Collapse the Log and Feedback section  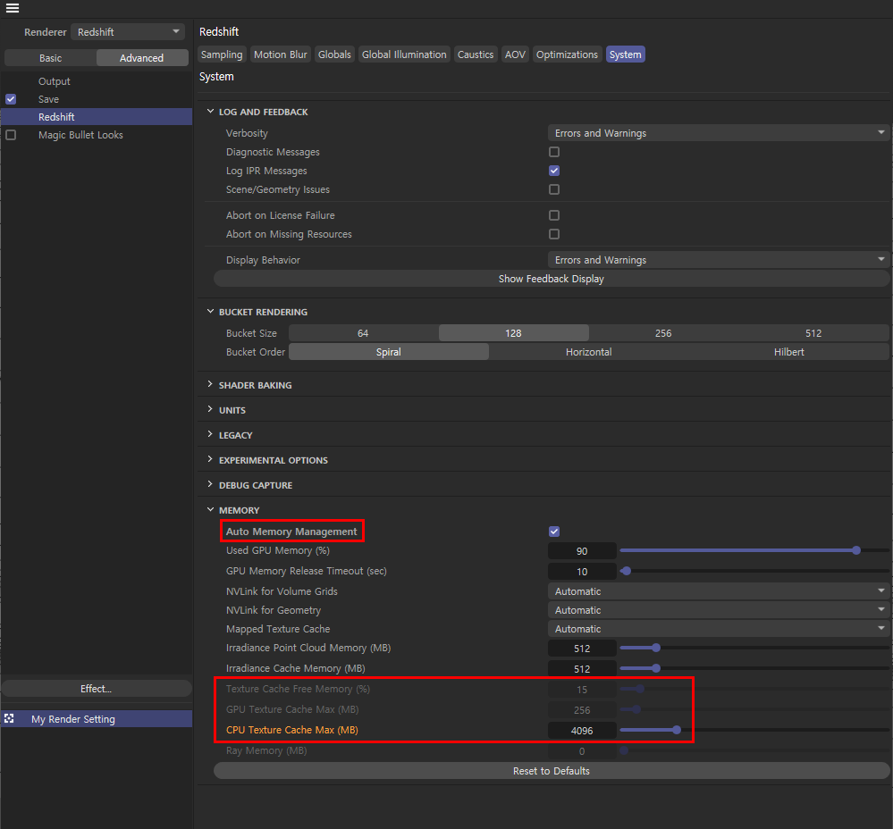(210, 112)
